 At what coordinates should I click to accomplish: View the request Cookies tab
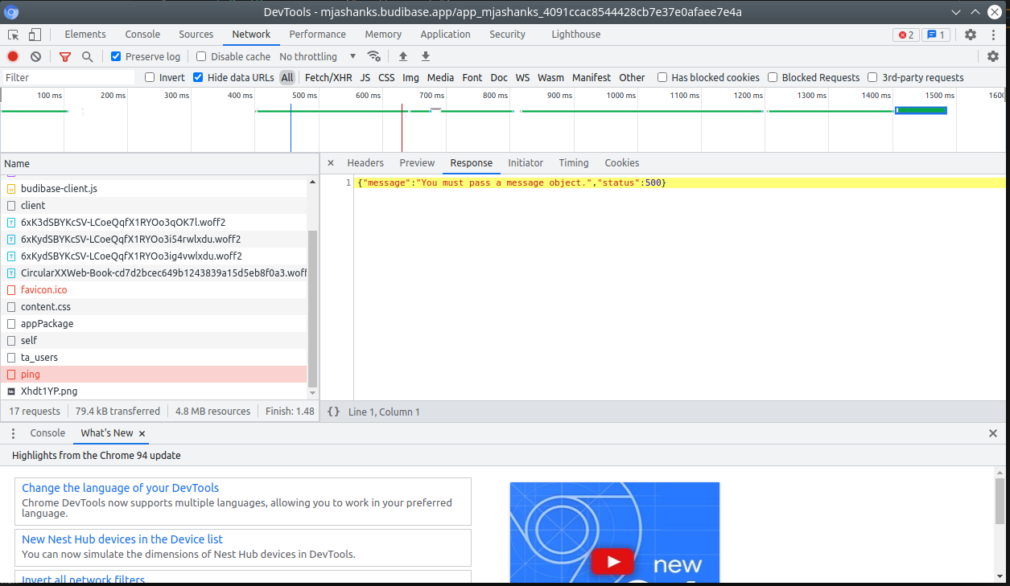tap(622, 162)
